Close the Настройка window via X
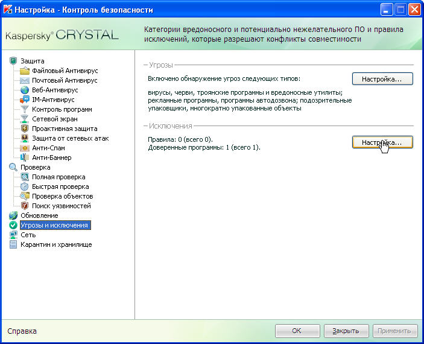424x344 pixels. tap(414, 10)
